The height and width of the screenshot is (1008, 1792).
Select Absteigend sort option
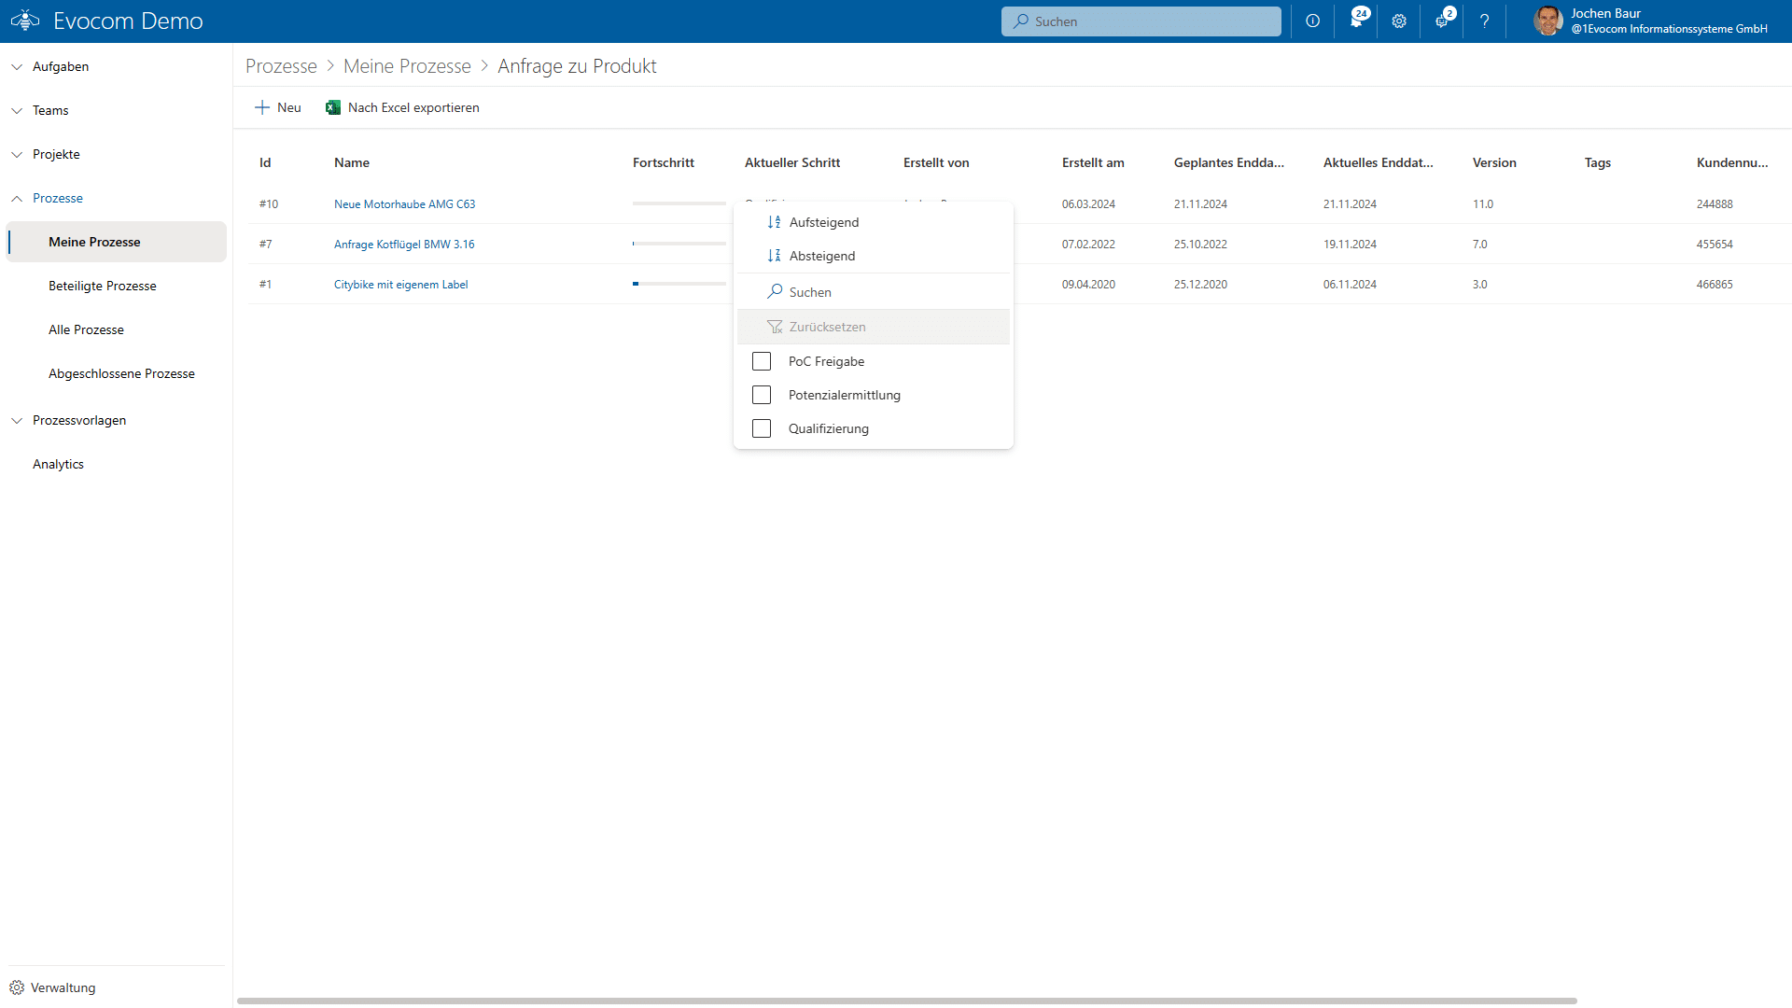[x=874, y=256]
